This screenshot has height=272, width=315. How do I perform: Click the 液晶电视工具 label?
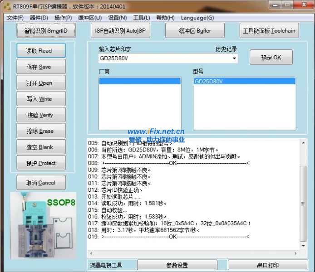[106, 265]
